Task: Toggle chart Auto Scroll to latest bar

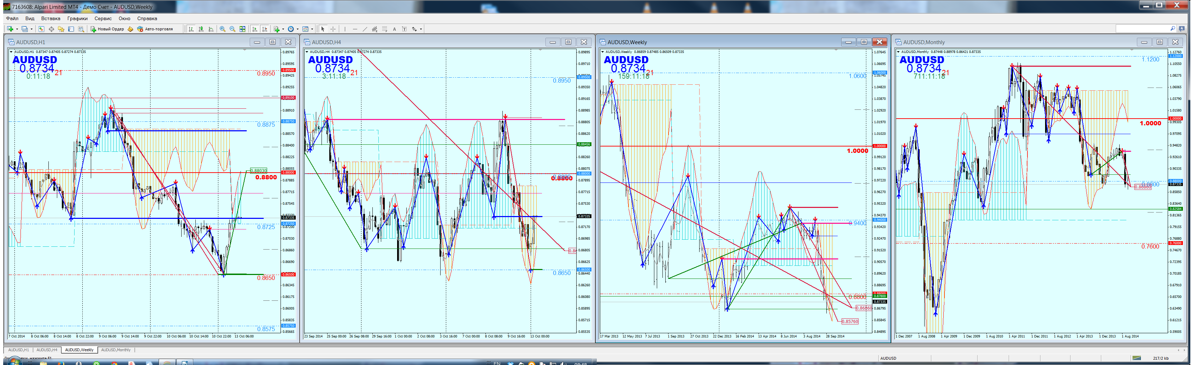Action: click(255, 29)
